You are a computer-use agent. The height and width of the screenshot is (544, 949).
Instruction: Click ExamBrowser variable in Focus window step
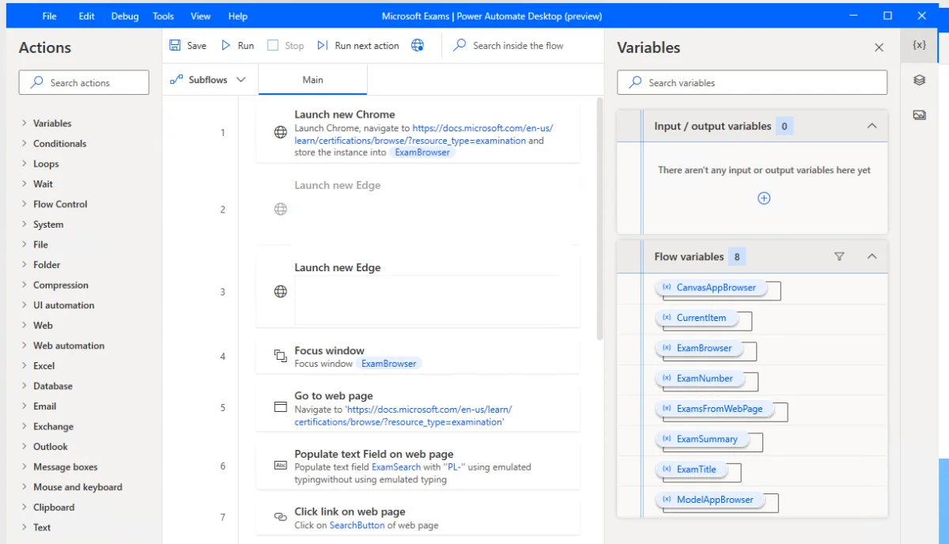[x=388, y=364]
